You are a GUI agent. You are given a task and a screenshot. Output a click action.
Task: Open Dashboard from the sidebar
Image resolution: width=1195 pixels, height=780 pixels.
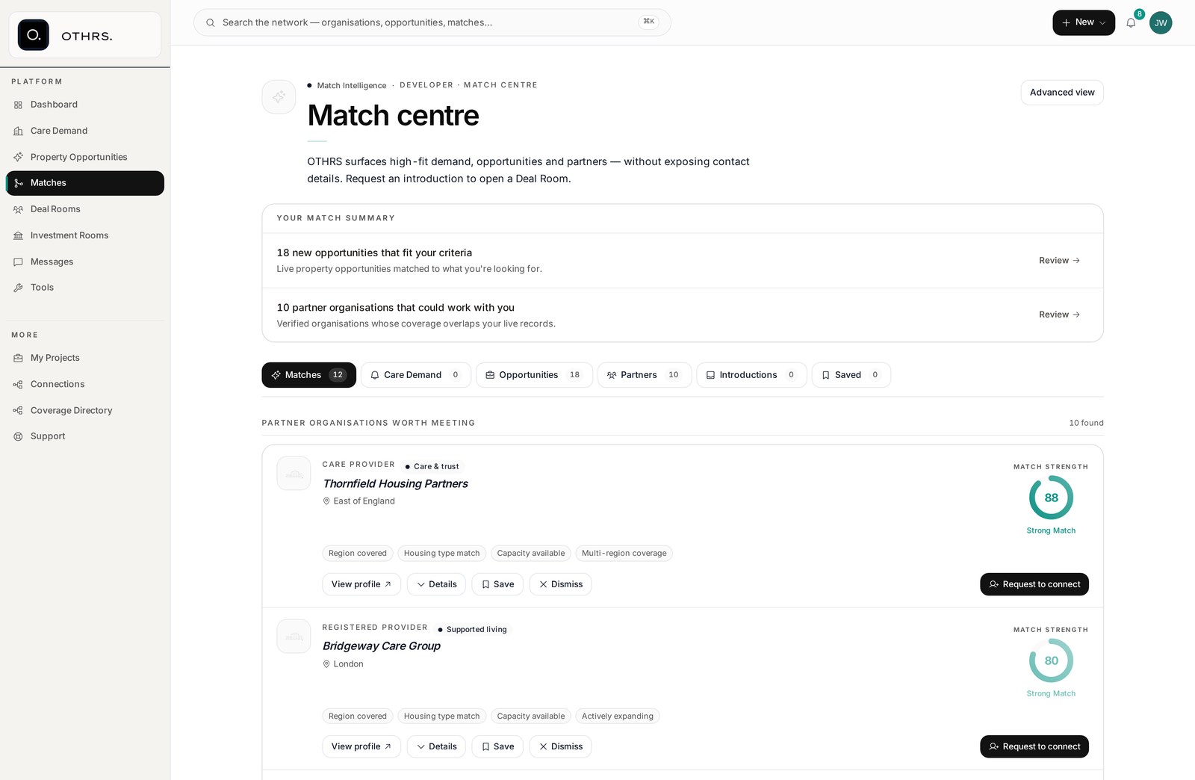[85, 105]
